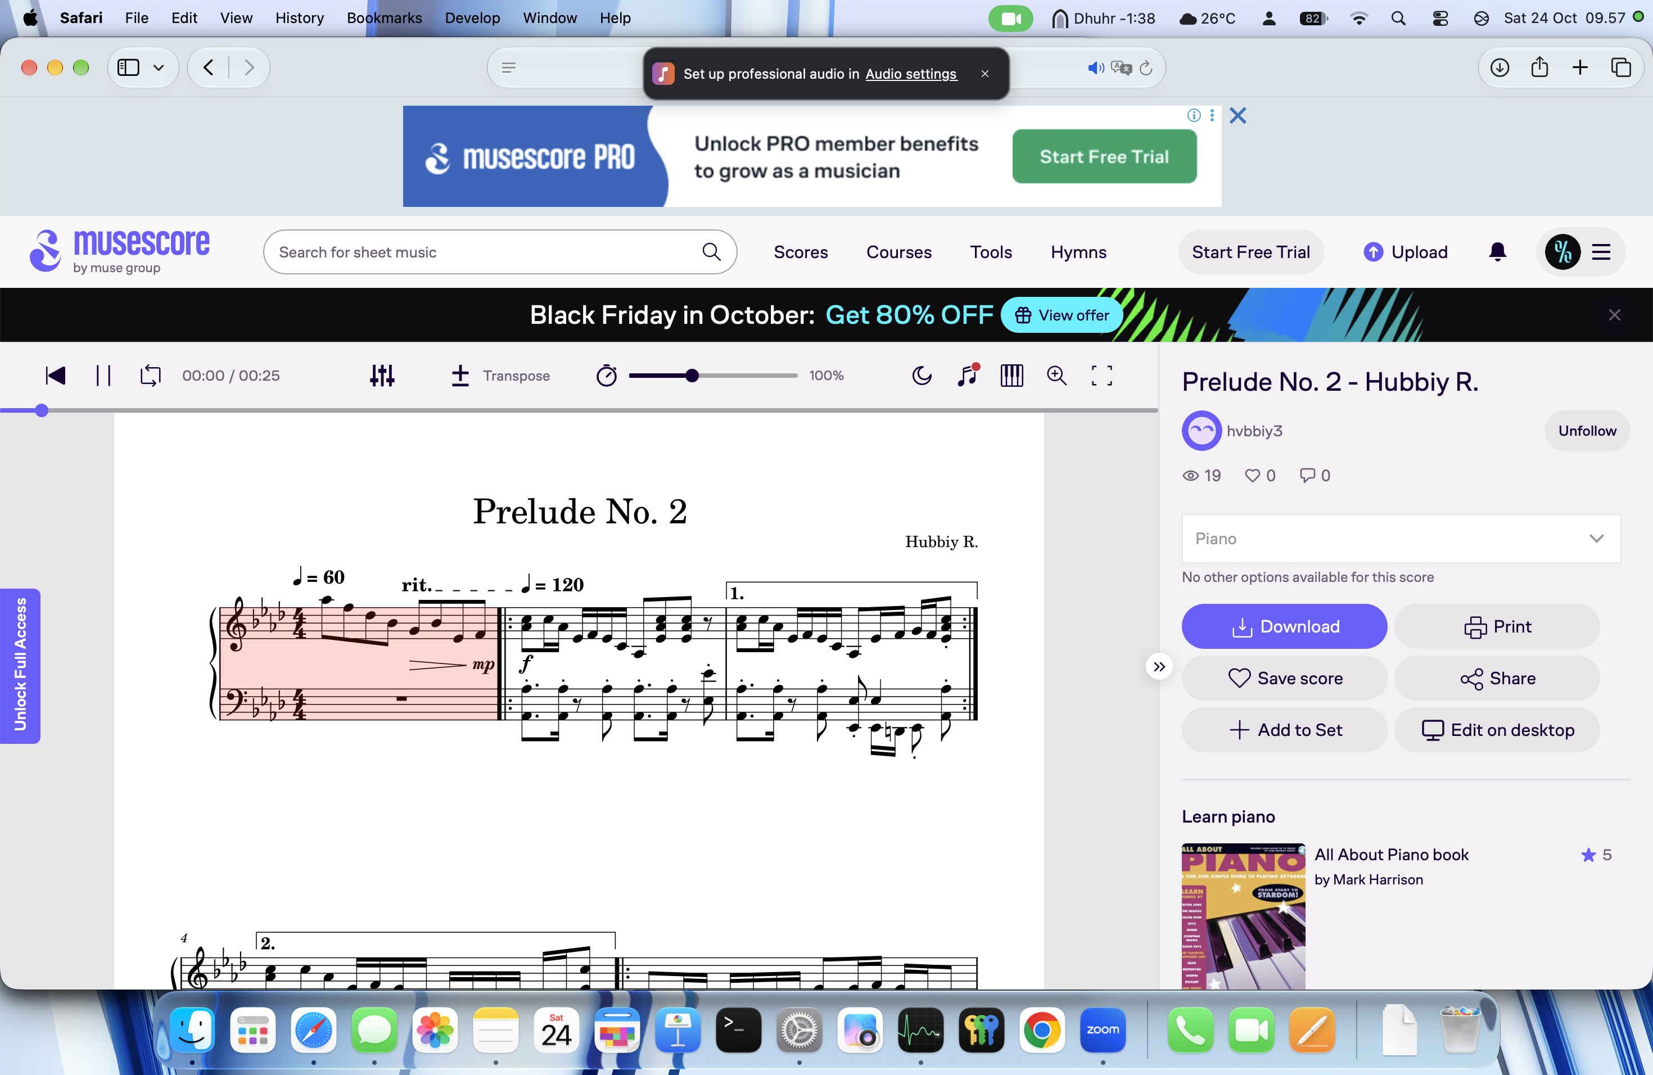Switch the score to fullscreen view
1653x1075 pixels.
(1101, 376)
